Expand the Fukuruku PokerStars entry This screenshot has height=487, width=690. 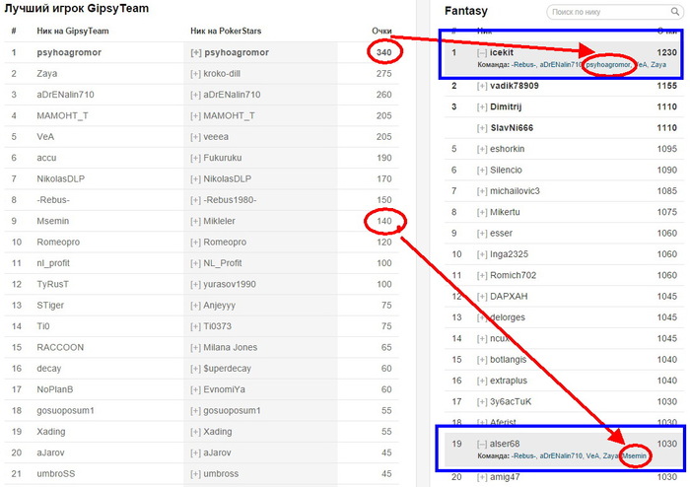click(196, 158)
